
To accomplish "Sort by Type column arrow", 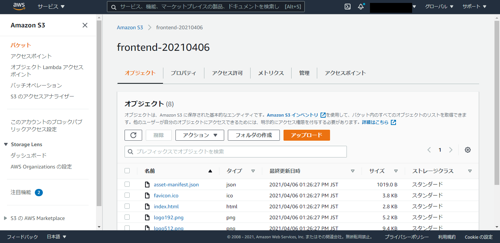I will (253, 171).
